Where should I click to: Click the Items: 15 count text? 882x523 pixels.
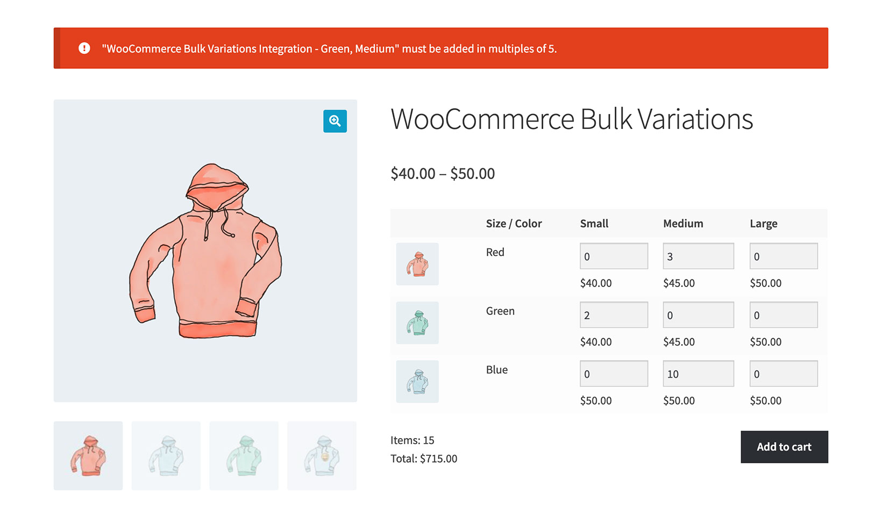(x=412, y=440)
